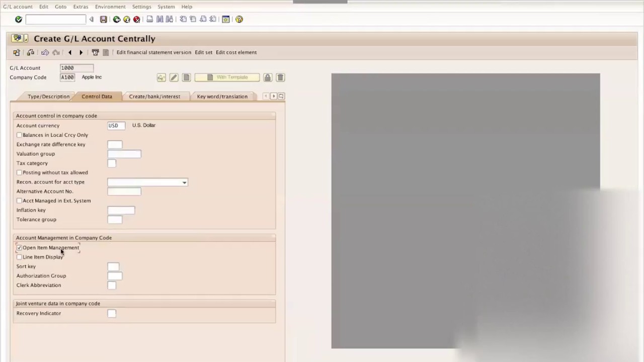Open the Goto menu
The height and width of the screenshot is (362, 644).
click(x=60, y=7)
